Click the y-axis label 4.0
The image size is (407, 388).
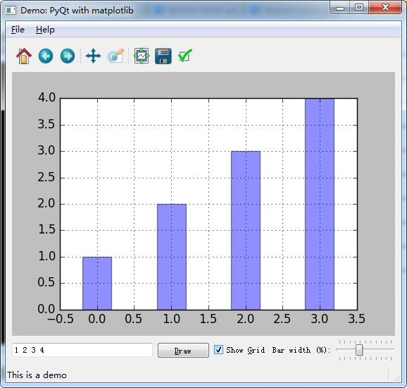46,98
